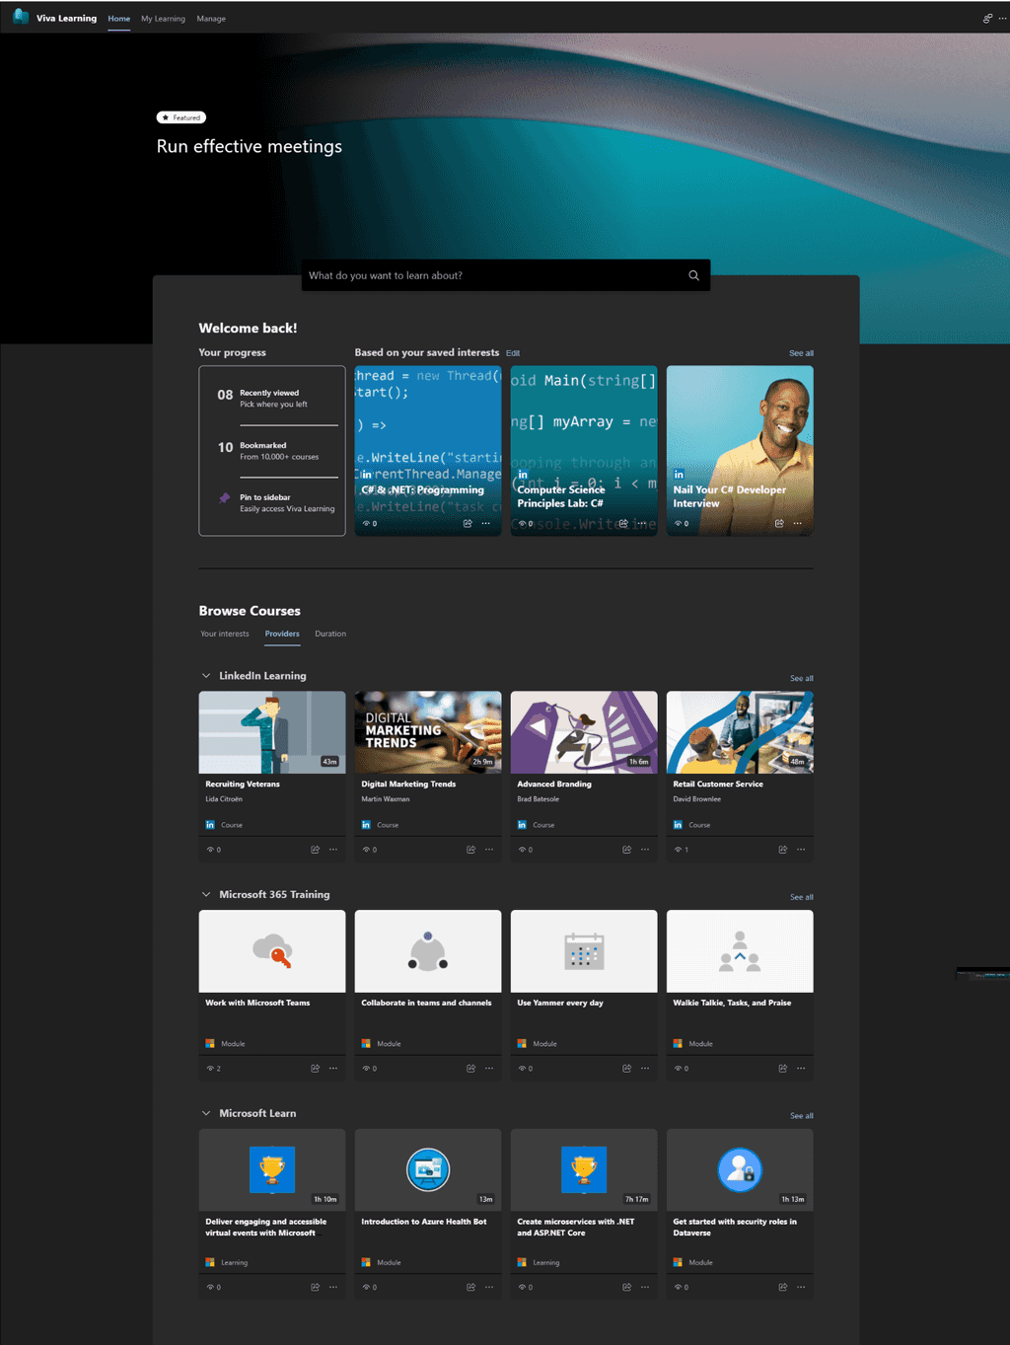1010x1345 pixels.
Task: Share the Work with Microsoft Teams module
Action: tap(316, 1069)
